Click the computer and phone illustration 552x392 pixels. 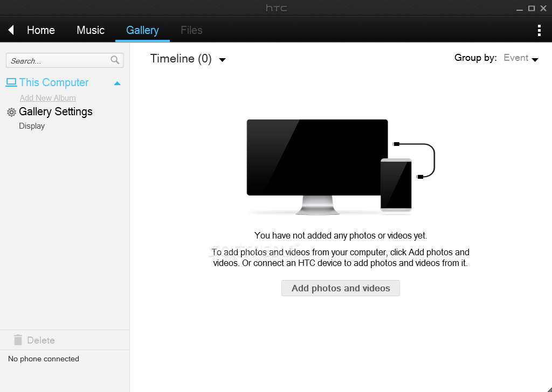tap(341, 167)
